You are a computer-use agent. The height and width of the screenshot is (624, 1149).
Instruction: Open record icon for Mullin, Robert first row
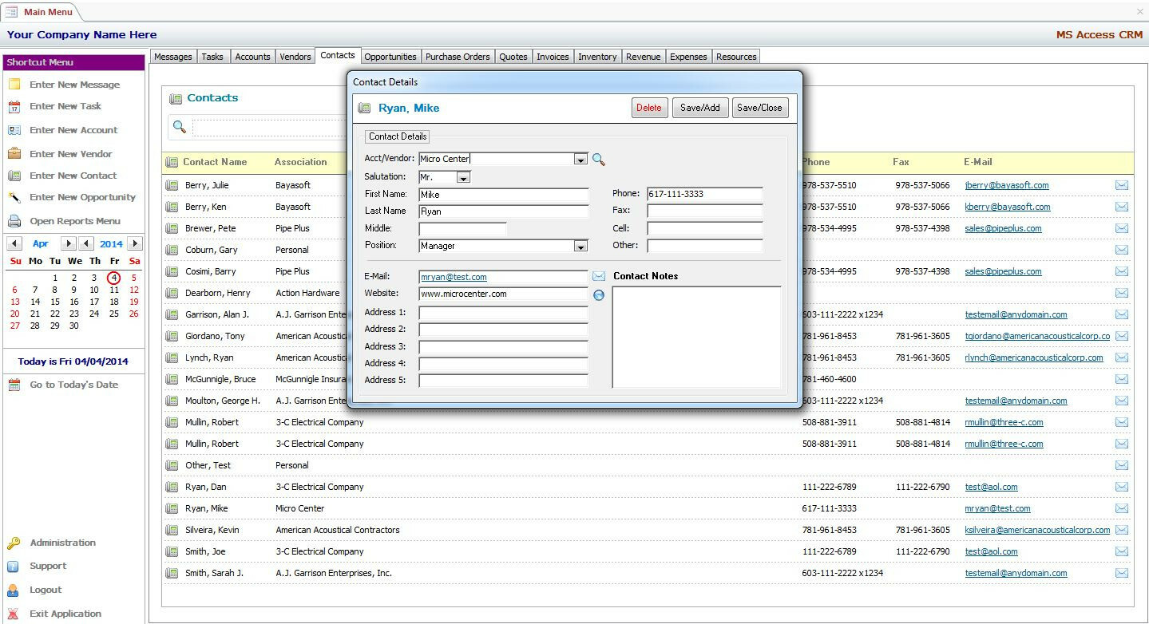172,422
